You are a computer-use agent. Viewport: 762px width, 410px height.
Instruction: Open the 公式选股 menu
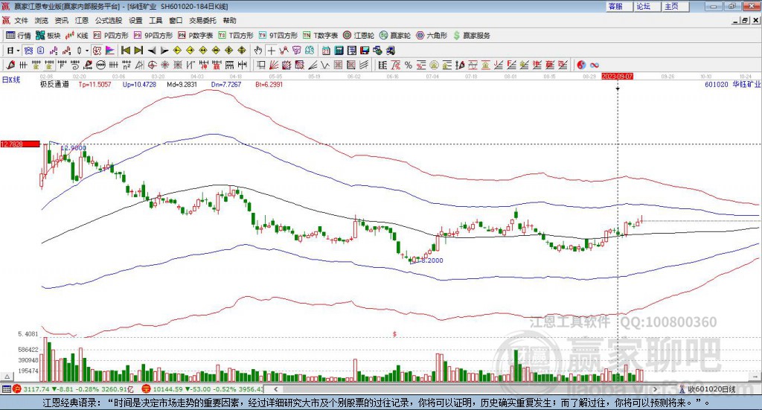[109, 21]
